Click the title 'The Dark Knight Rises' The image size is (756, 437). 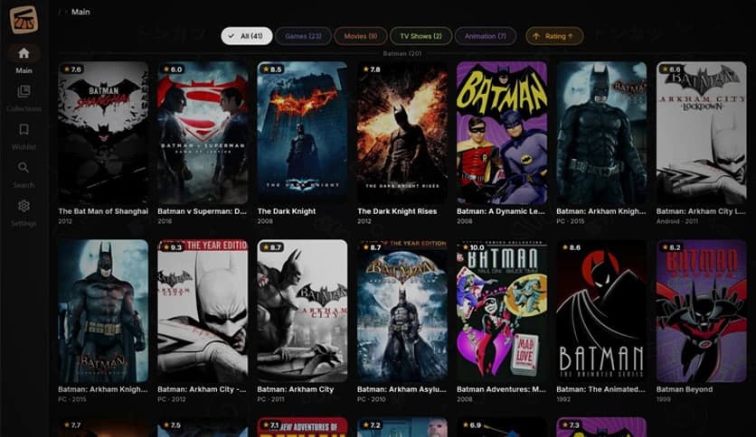pos(397,210)
